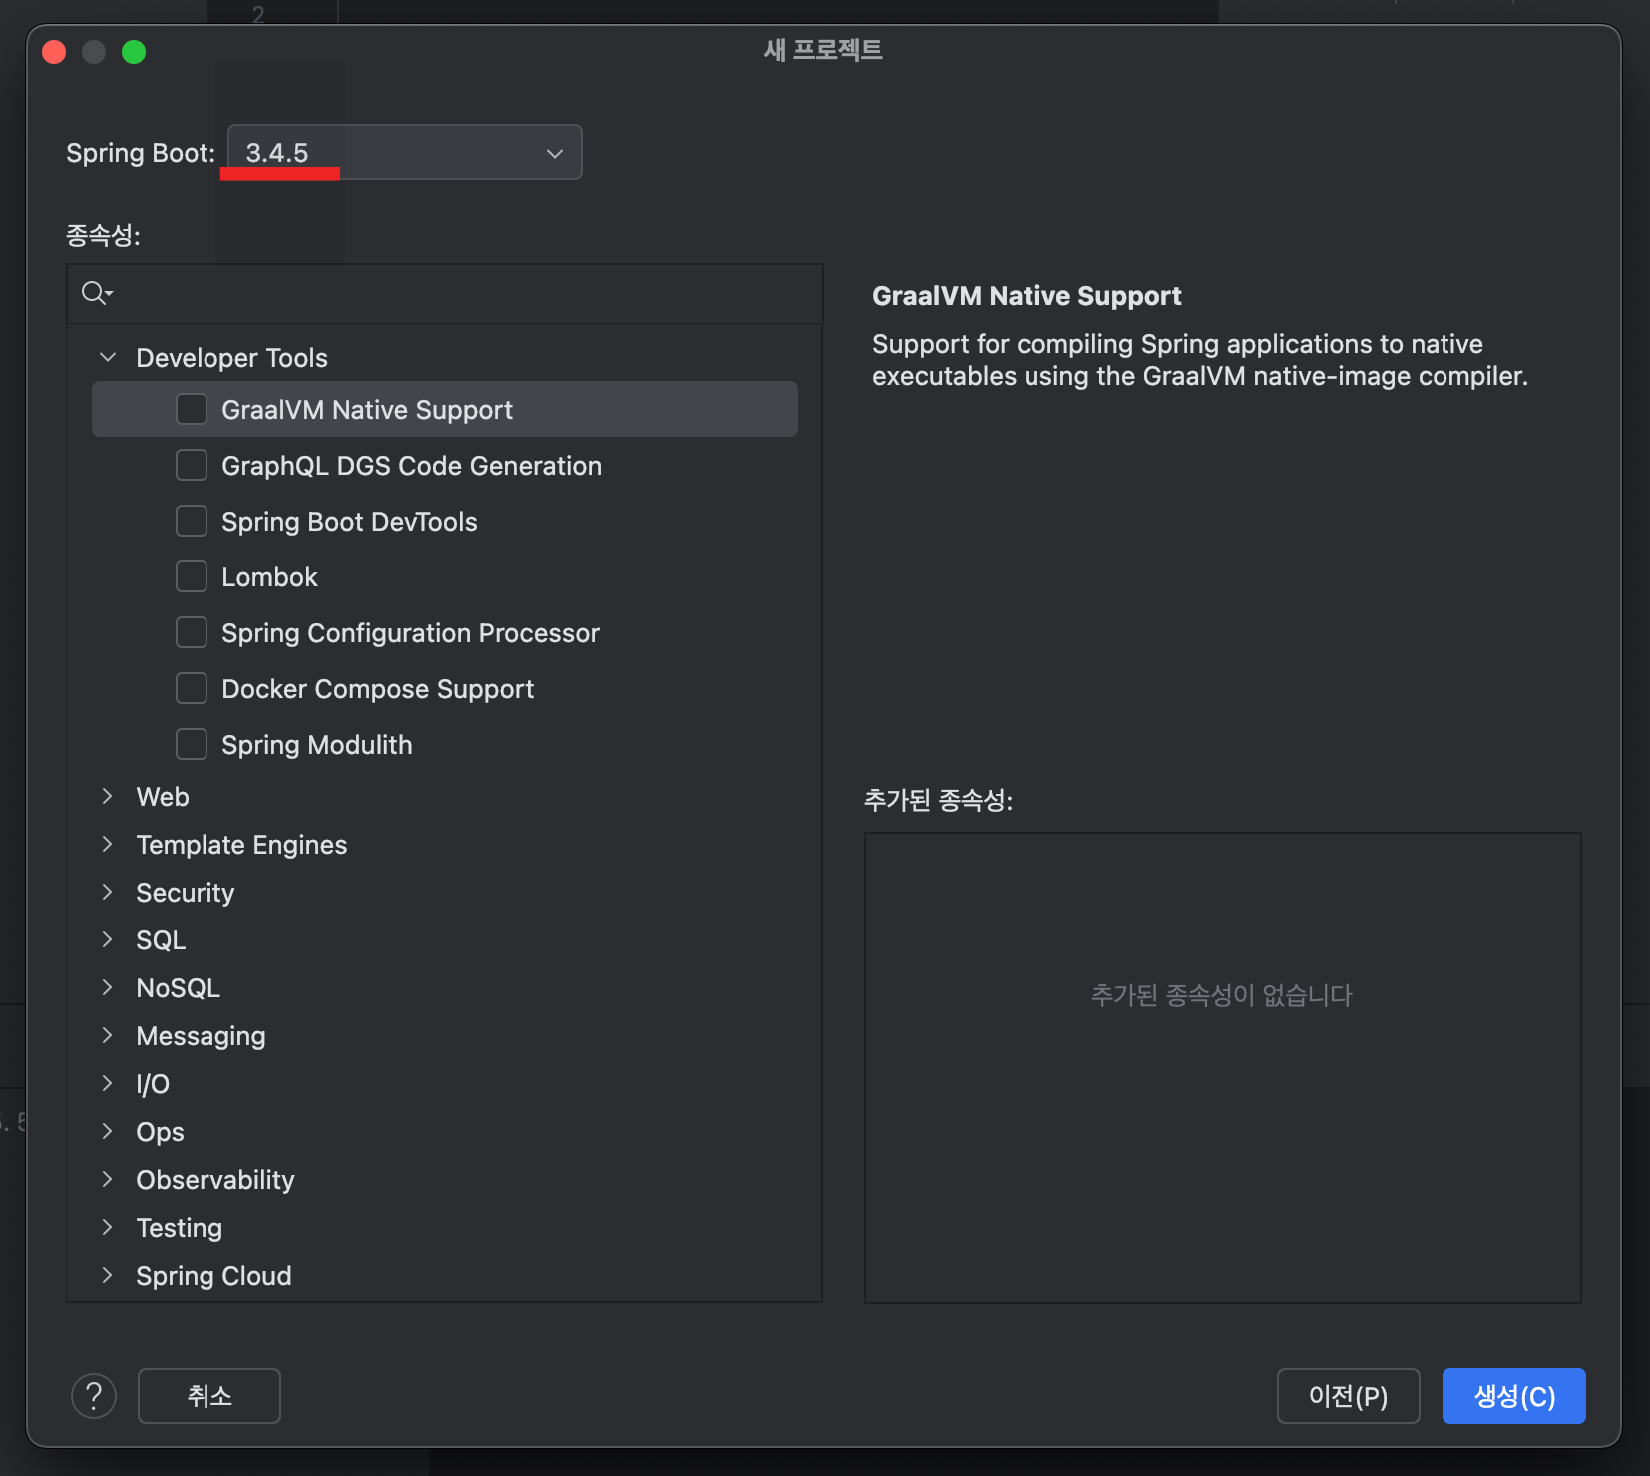
Task: Click the 취소 cancel button
Action: coord(209,1396)
